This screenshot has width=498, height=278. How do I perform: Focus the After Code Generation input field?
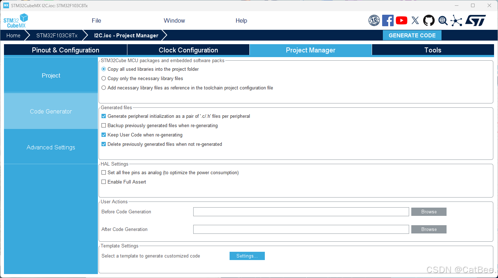pyautogui.click(x=301, y=229)
